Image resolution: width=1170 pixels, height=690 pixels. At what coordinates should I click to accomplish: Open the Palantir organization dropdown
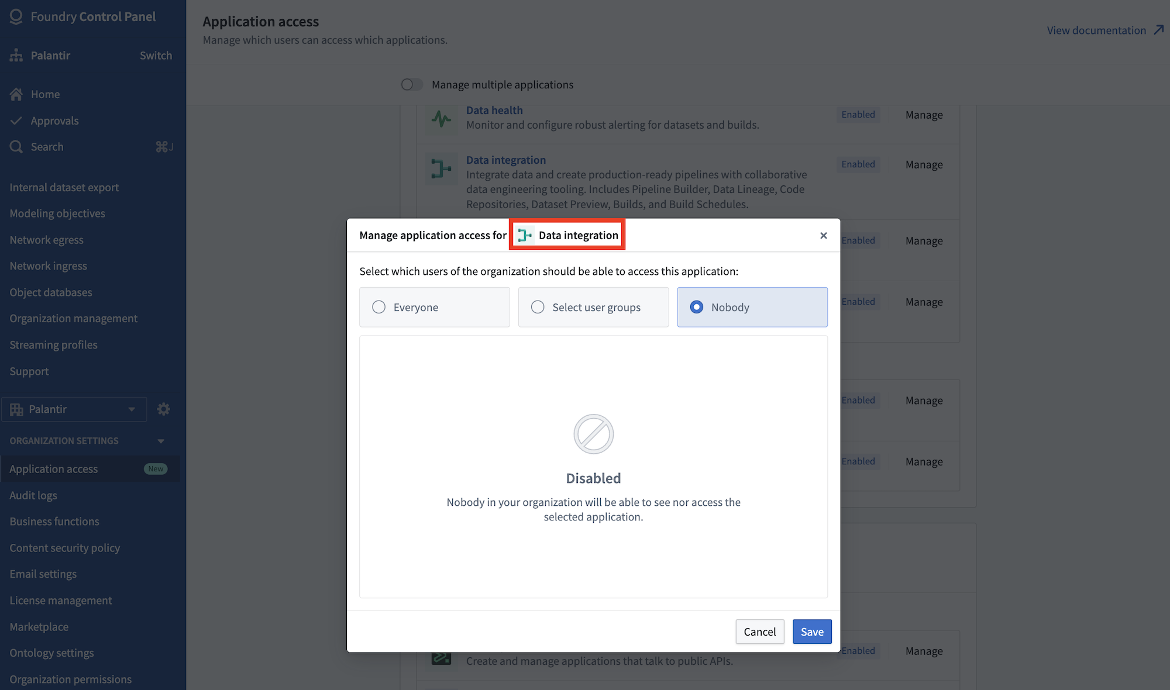point(74,409)
